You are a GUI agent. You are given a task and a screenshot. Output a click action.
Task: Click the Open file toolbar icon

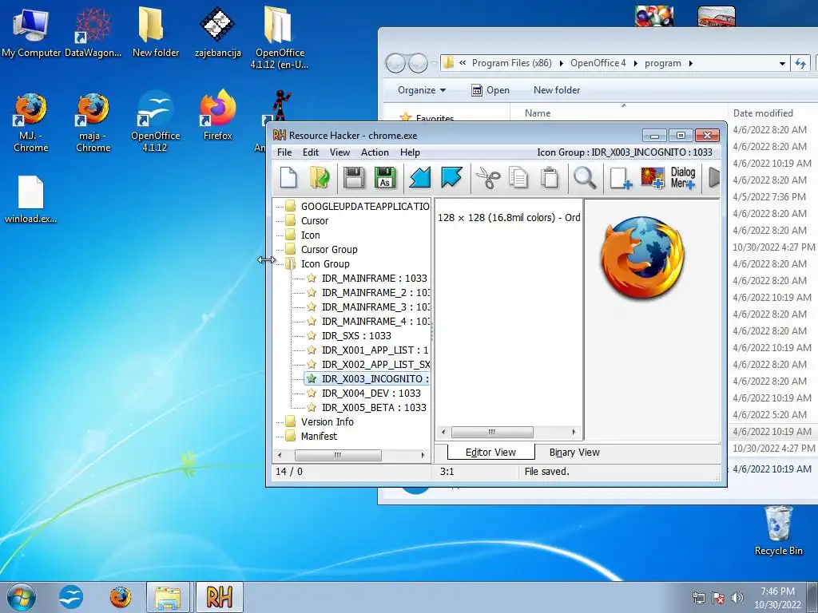320,177
